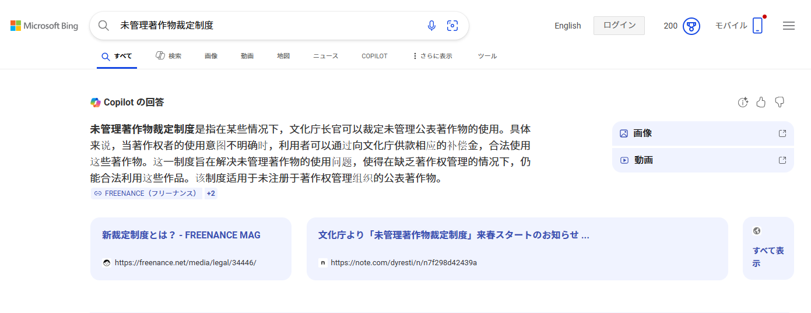
Task: Expand the さらに表示 more options menu
Action: click(433, 56)
